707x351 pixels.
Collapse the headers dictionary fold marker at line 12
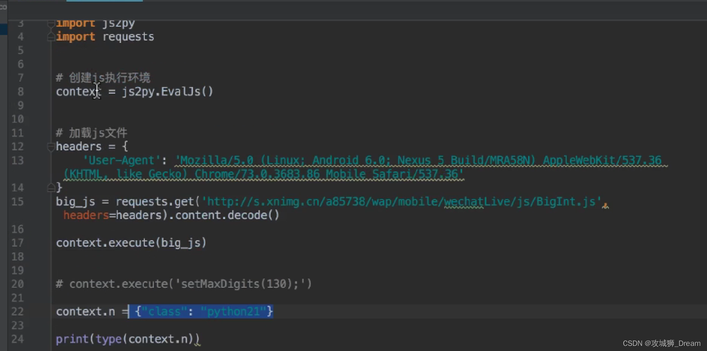(x=51, y=147)
